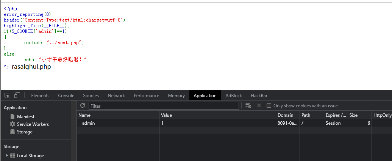Click the echo 小饼干最好吃啦 line

(56, 60)
